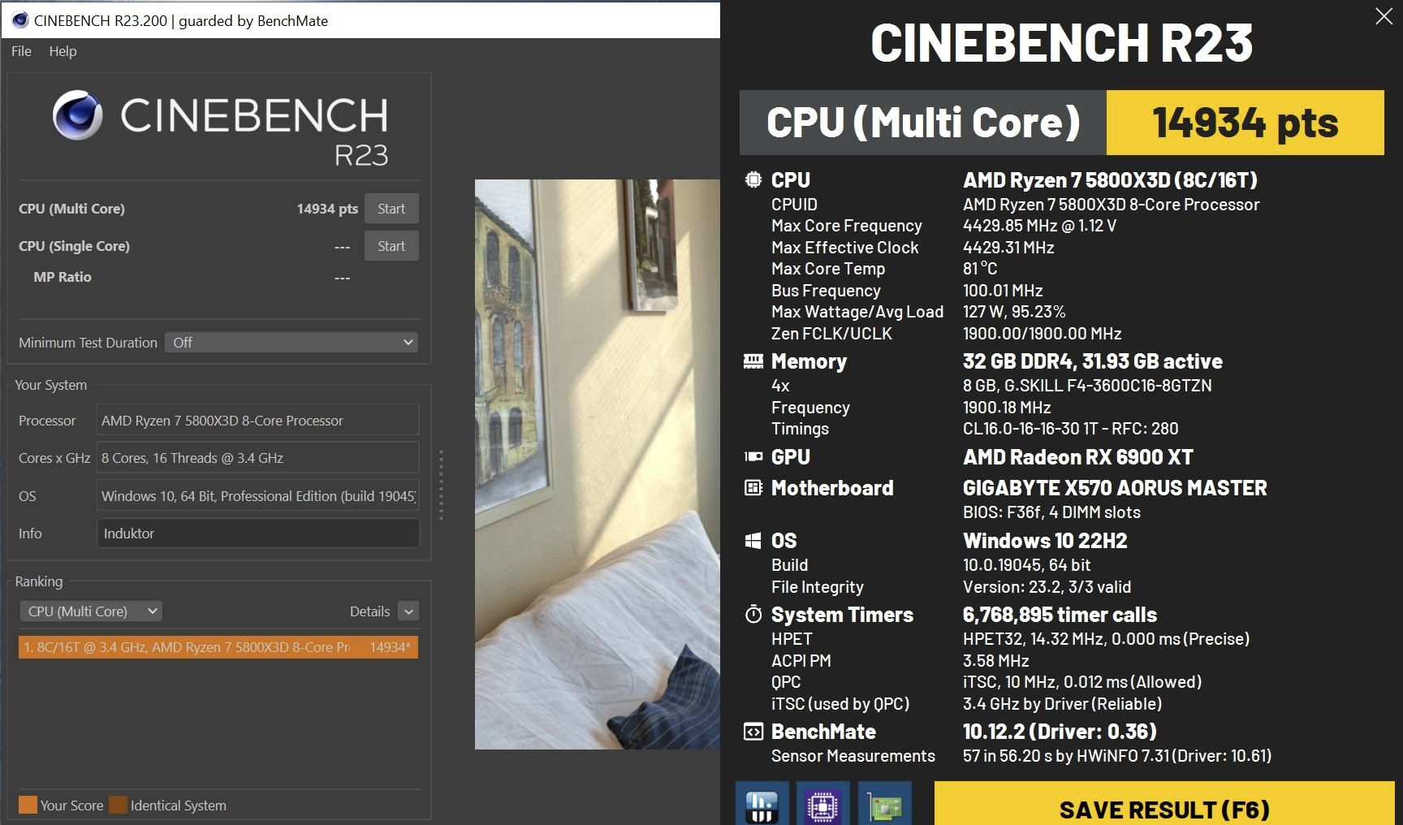Image resolution: width=1403 pixels, height=825 pixels.
Task: Click the BenchMate version 10.12.2 text
Action: point(1060,732)
